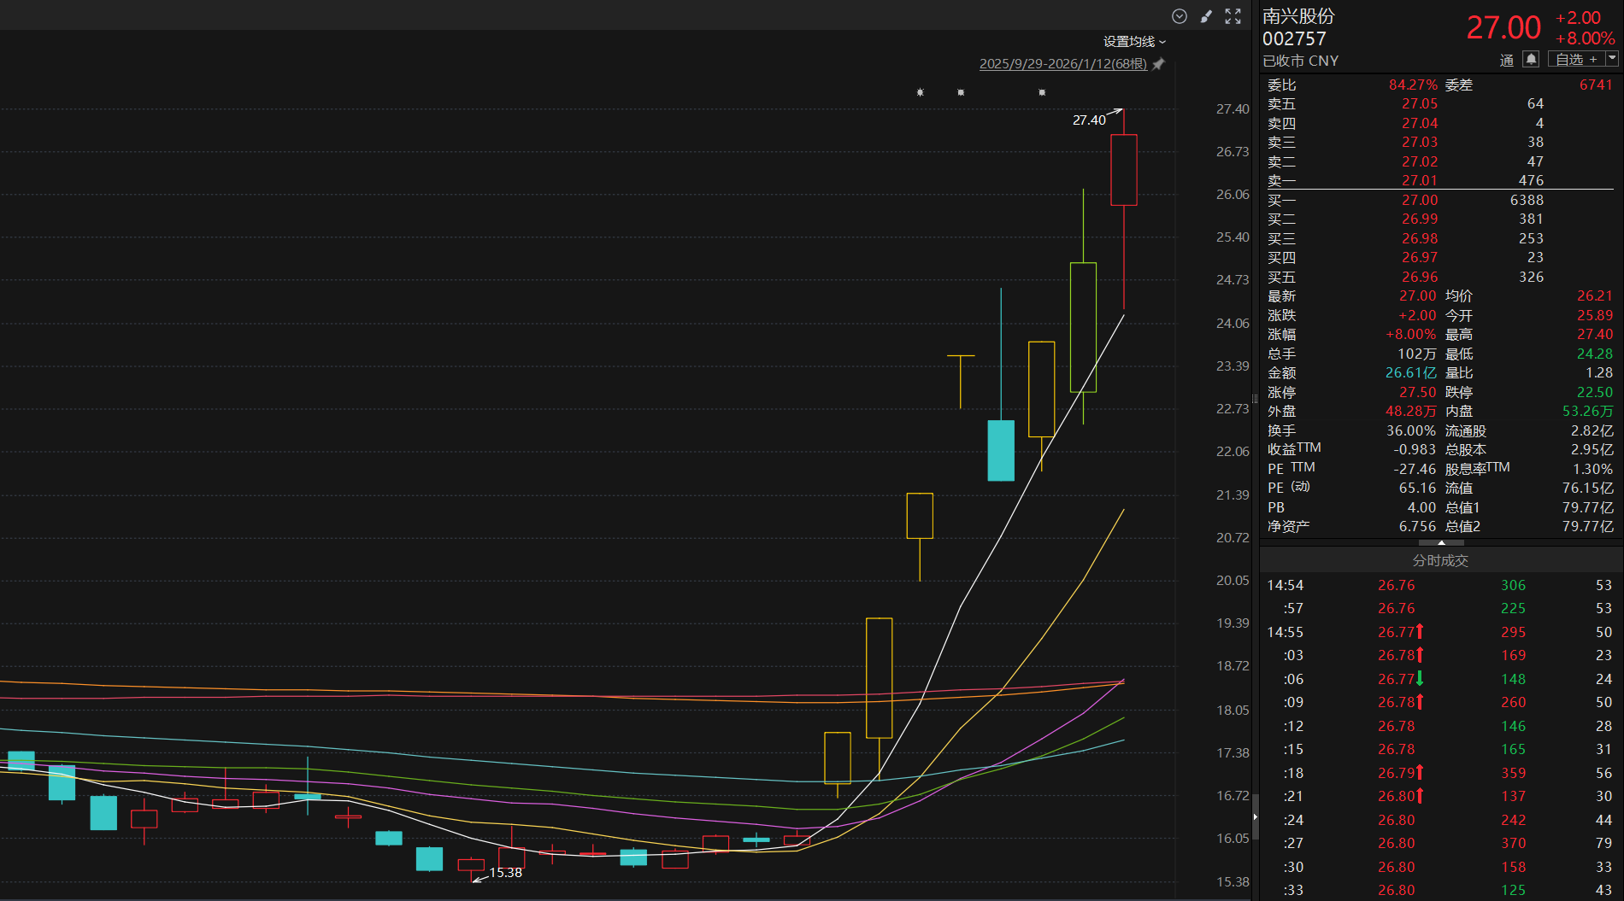Open the circled down-arrow chart menu
Image resolution: width=1624 pixels, height=901 pixels.
[1180, 16]
